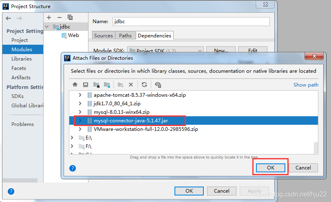Collapse the jdbc module tree node
331x202 pixels.
coord(47,27)
